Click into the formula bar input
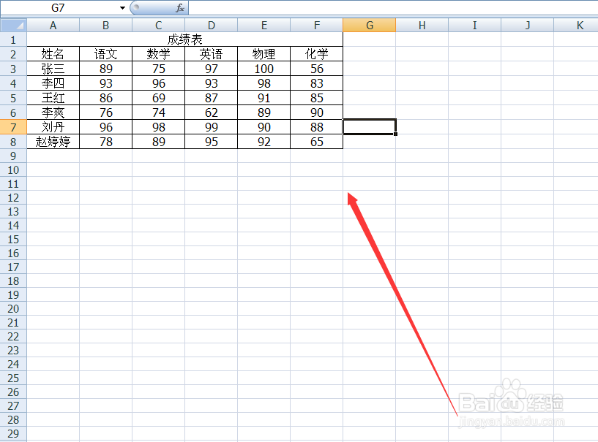The image size is (598, 442). tap(393, 7)
